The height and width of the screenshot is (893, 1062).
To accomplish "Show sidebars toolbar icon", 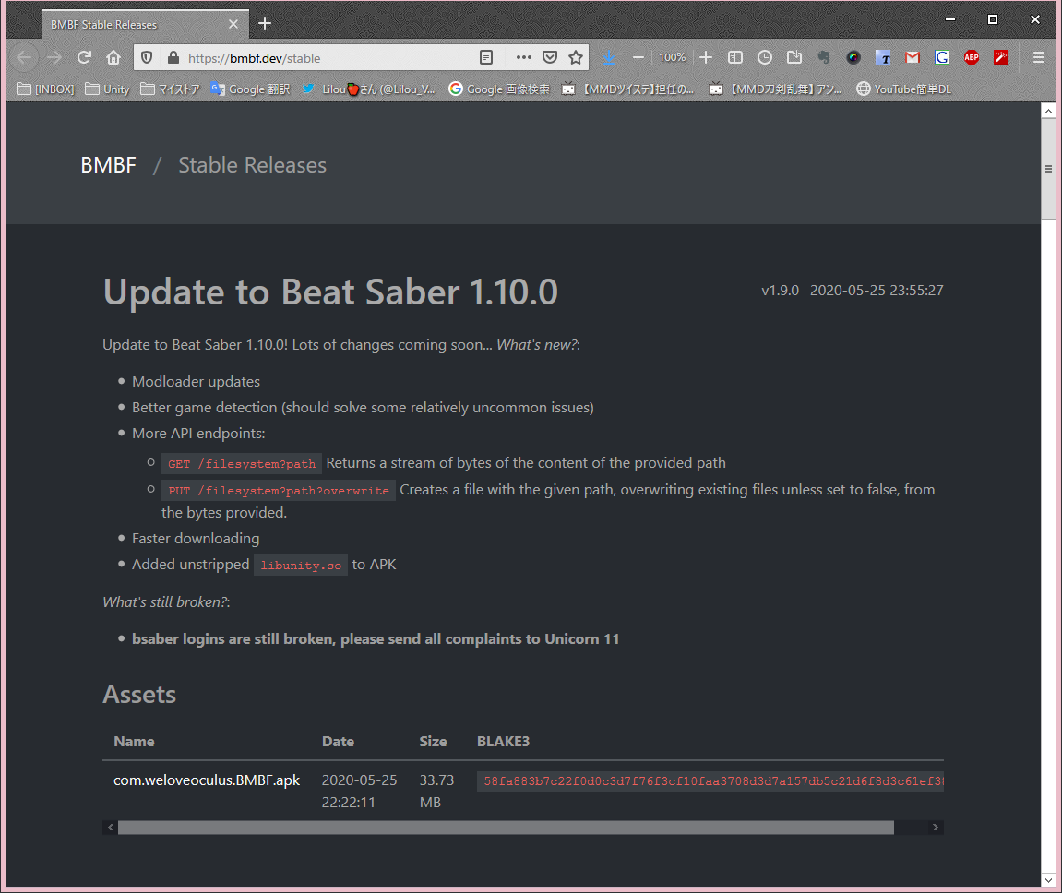I will [735, 57].
